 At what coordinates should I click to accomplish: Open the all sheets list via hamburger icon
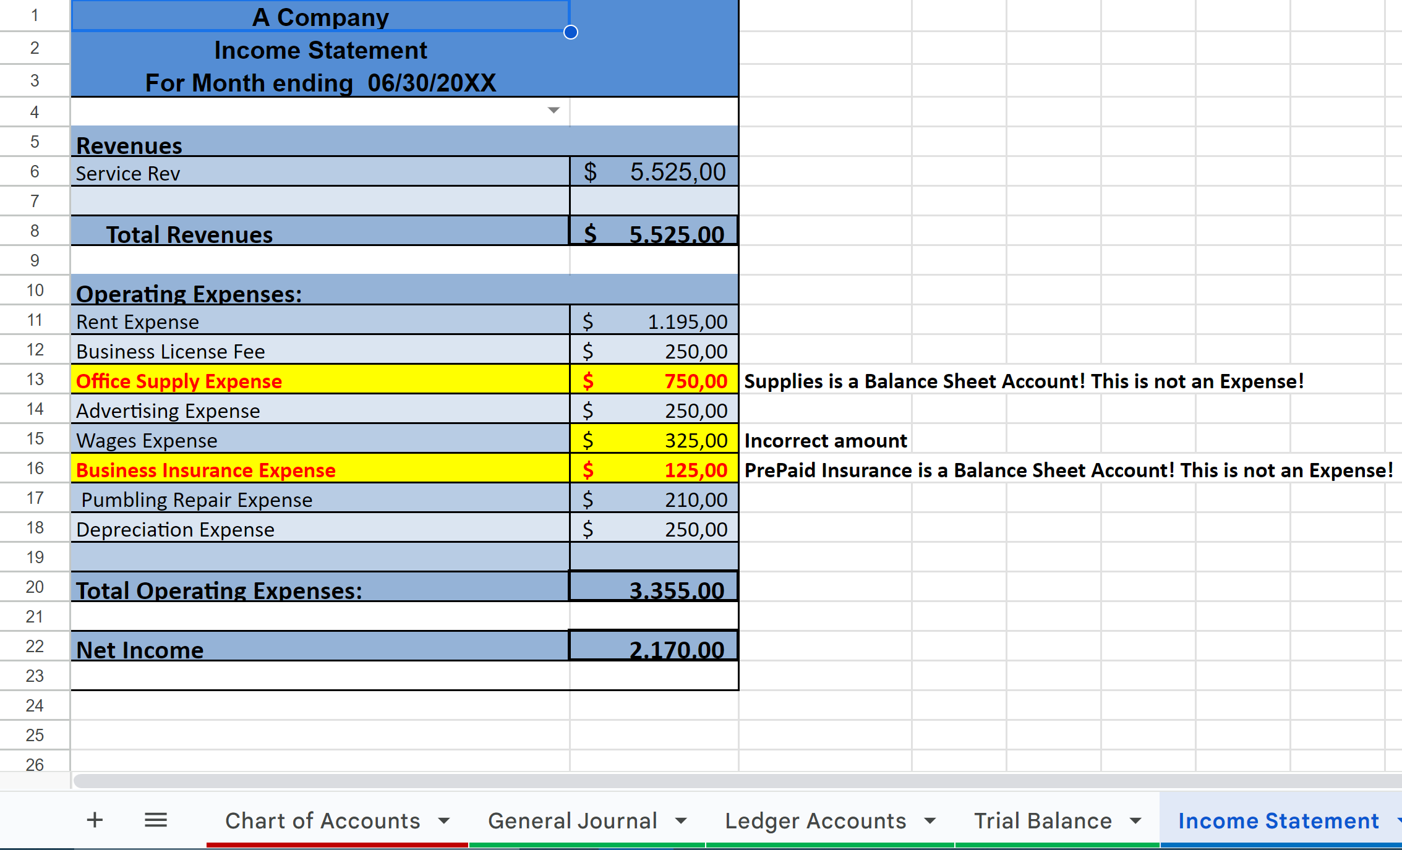(155, 820)
